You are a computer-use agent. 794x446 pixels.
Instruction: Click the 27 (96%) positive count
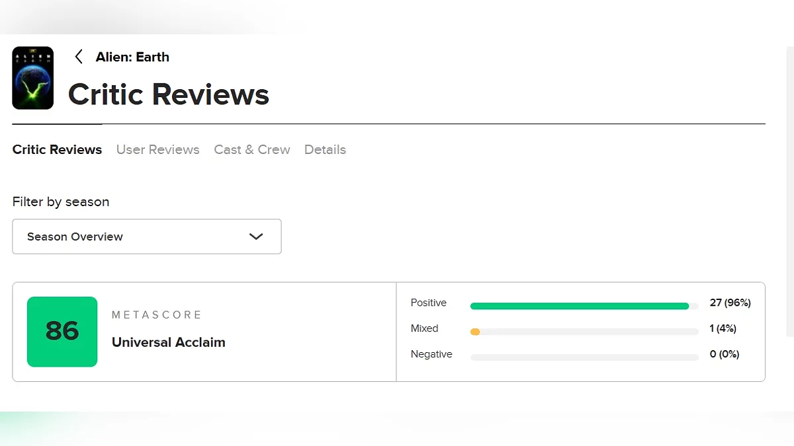click(x=730, y=303)
